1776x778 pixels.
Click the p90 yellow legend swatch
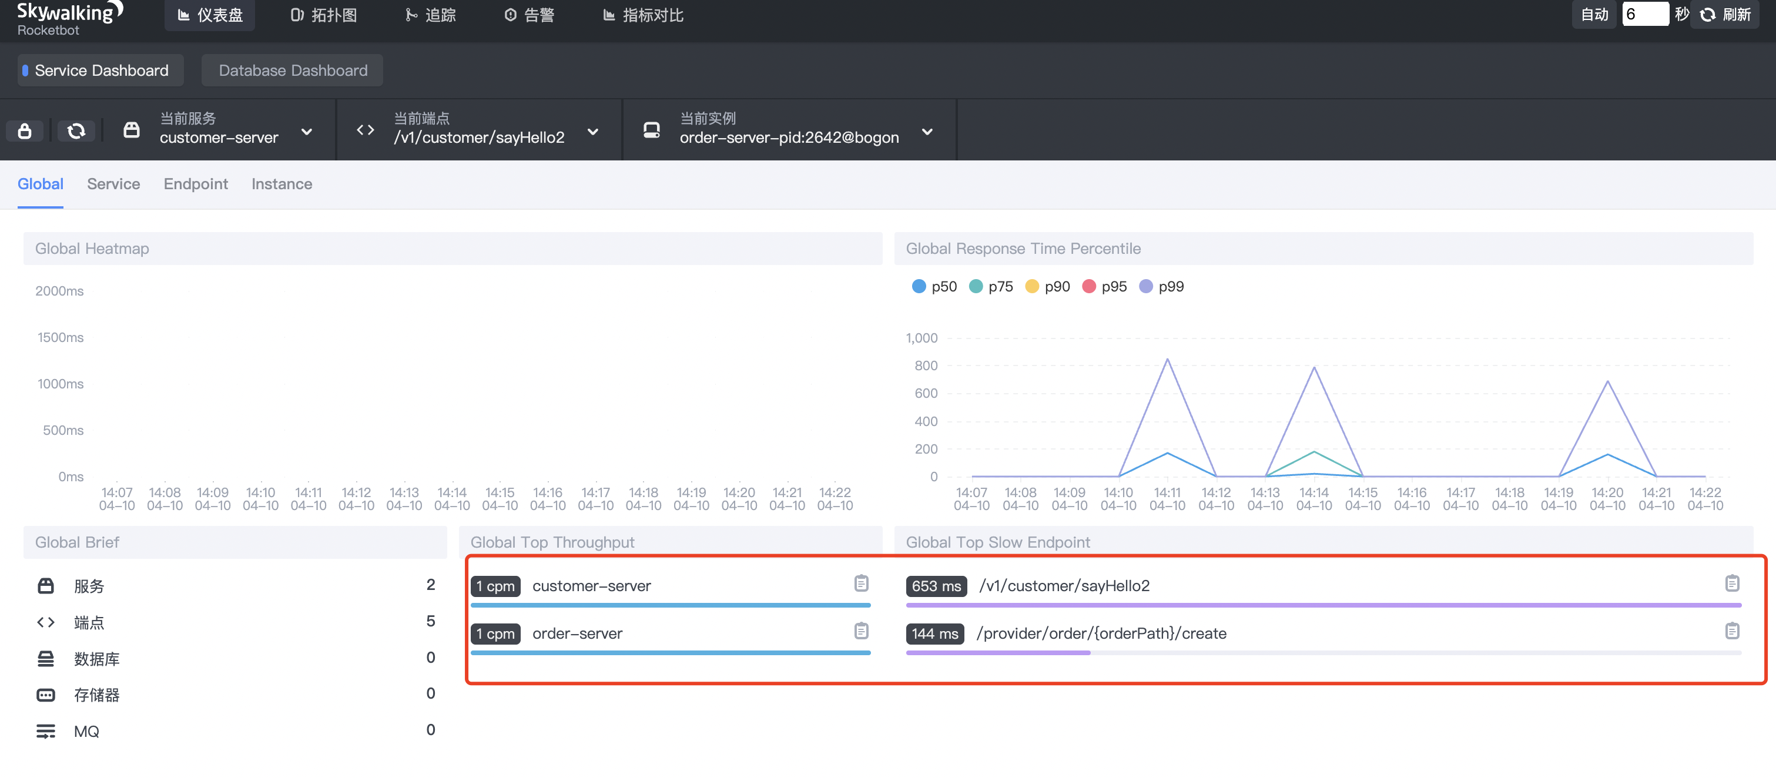(x=1031, y=287)
